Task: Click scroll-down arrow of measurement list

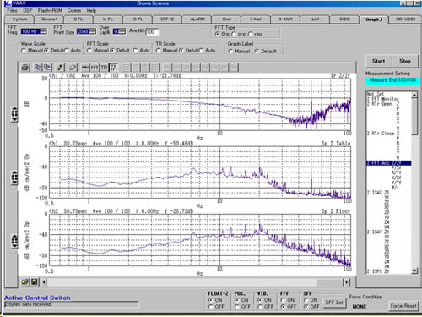Action: (414, 271)
